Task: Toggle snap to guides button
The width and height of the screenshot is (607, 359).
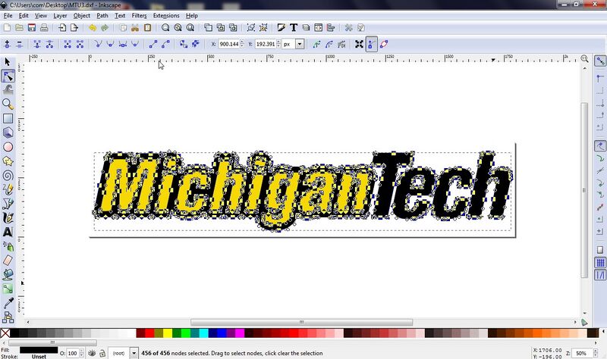Action: (600, 275)
